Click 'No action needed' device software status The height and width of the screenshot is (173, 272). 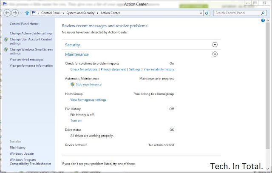[161, 145]
